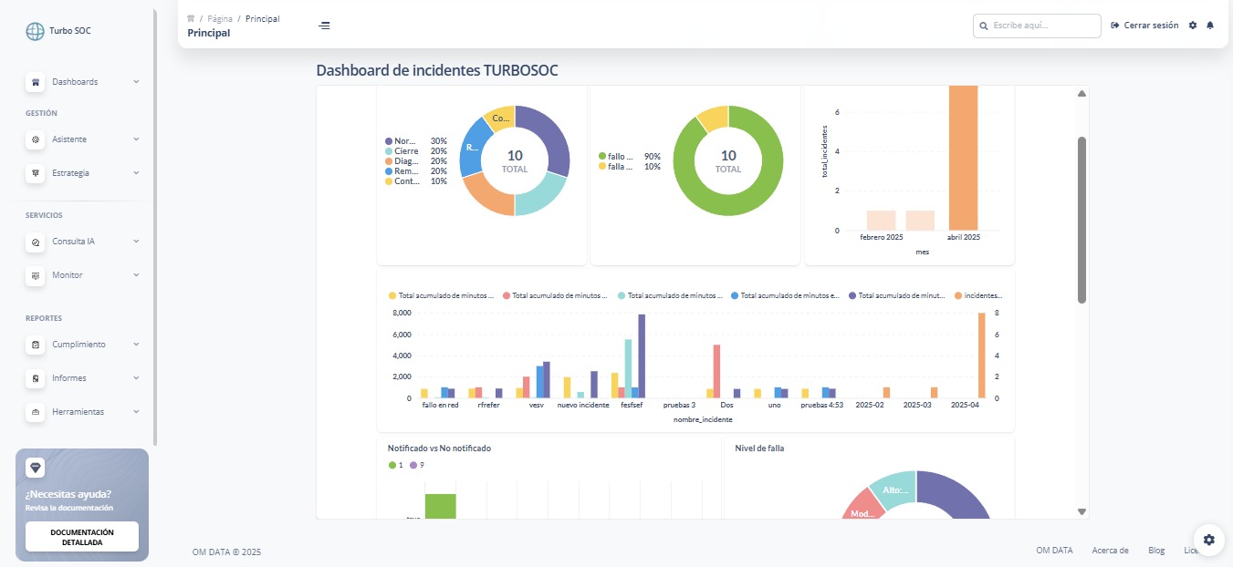Click the 'Notificado vs No notificado' title

coord(439,448)
